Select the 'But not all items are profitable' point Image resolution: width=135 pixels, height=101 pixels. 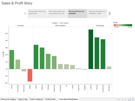tap(77, 13)
